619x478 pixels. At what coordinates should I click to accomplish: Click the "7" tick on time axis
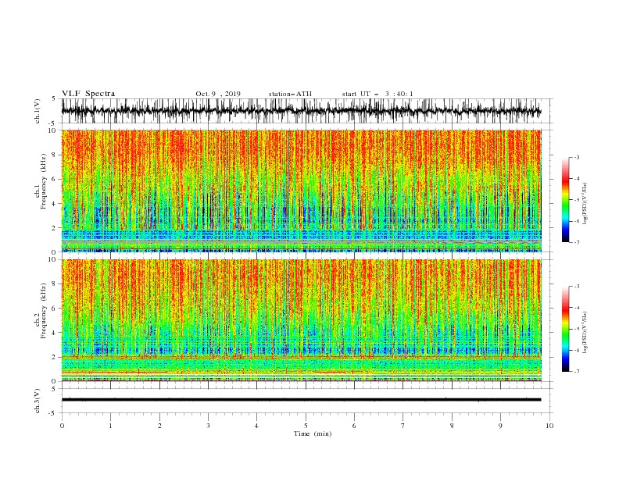(403, 426)
